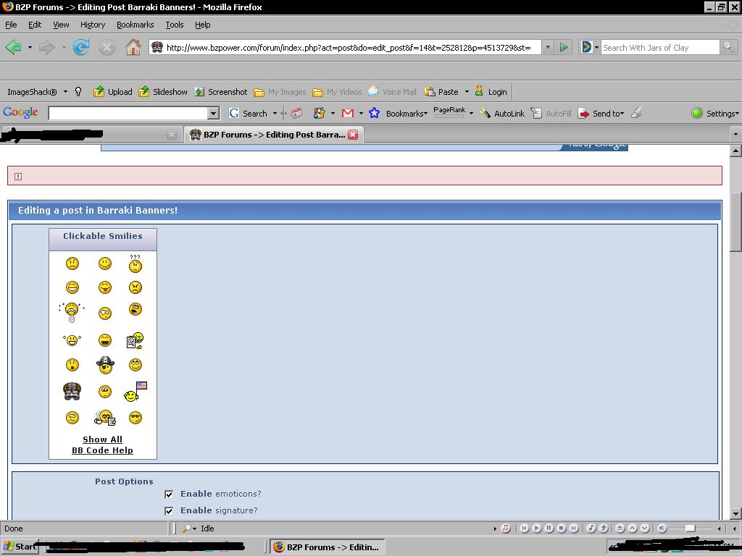Screen dimensions: 742x556
Task: Click the ImageShack Login button
Action: tap(491, 92)
